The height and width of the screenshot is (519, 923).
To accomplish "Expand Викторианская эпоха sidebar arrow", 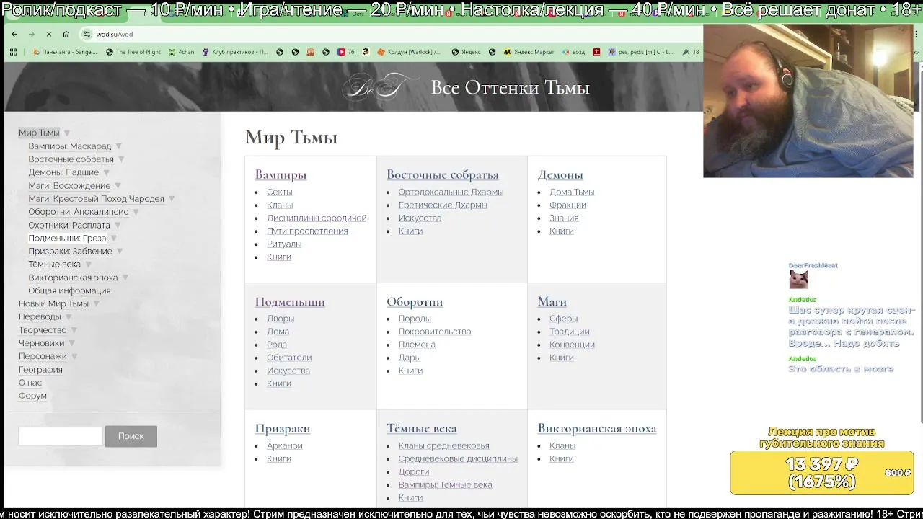I will click(125, 278).
